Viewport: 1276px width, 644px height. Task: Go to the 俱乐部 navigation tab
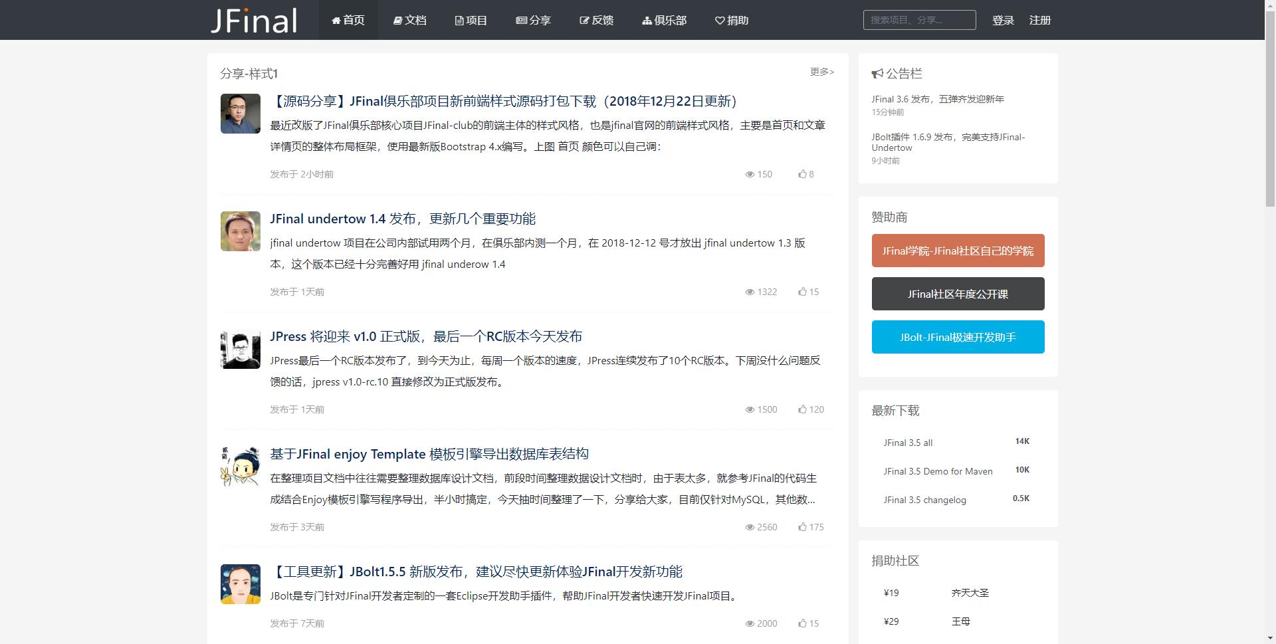coord(664,21)
